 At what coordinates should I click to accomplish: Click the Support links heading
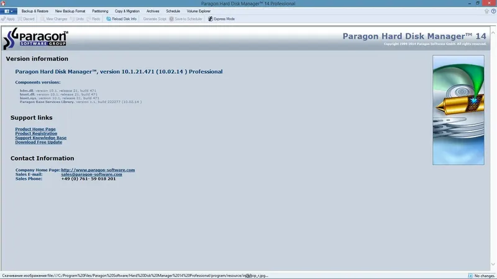pyautogui.click(x=32, y=118)
